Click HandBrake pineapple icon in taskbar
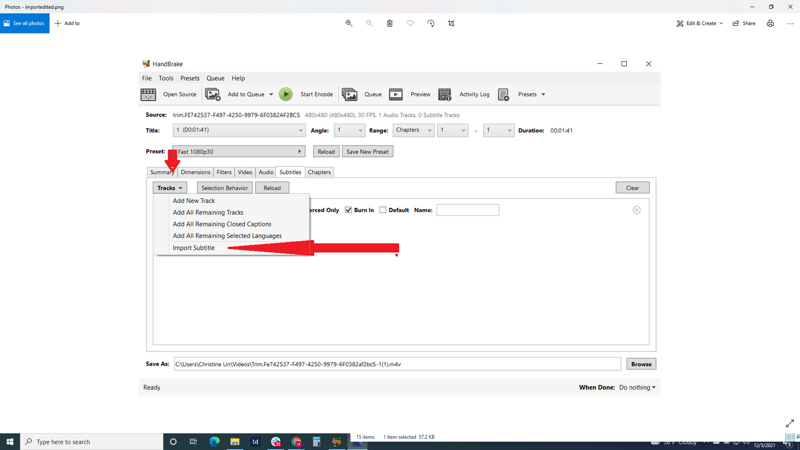The width and height of the screenshot is (800, 450). 337,441
